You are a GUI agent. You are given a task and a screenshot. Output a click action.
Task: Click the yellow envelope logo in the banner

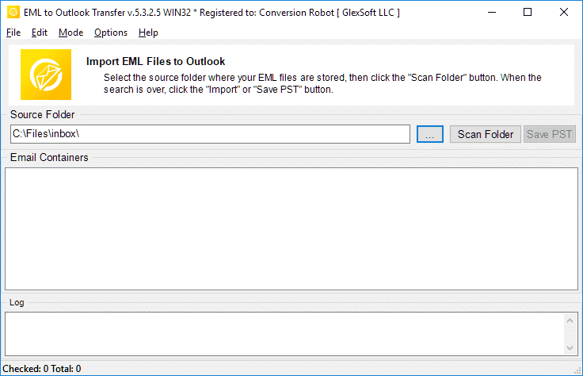[46, 75]
